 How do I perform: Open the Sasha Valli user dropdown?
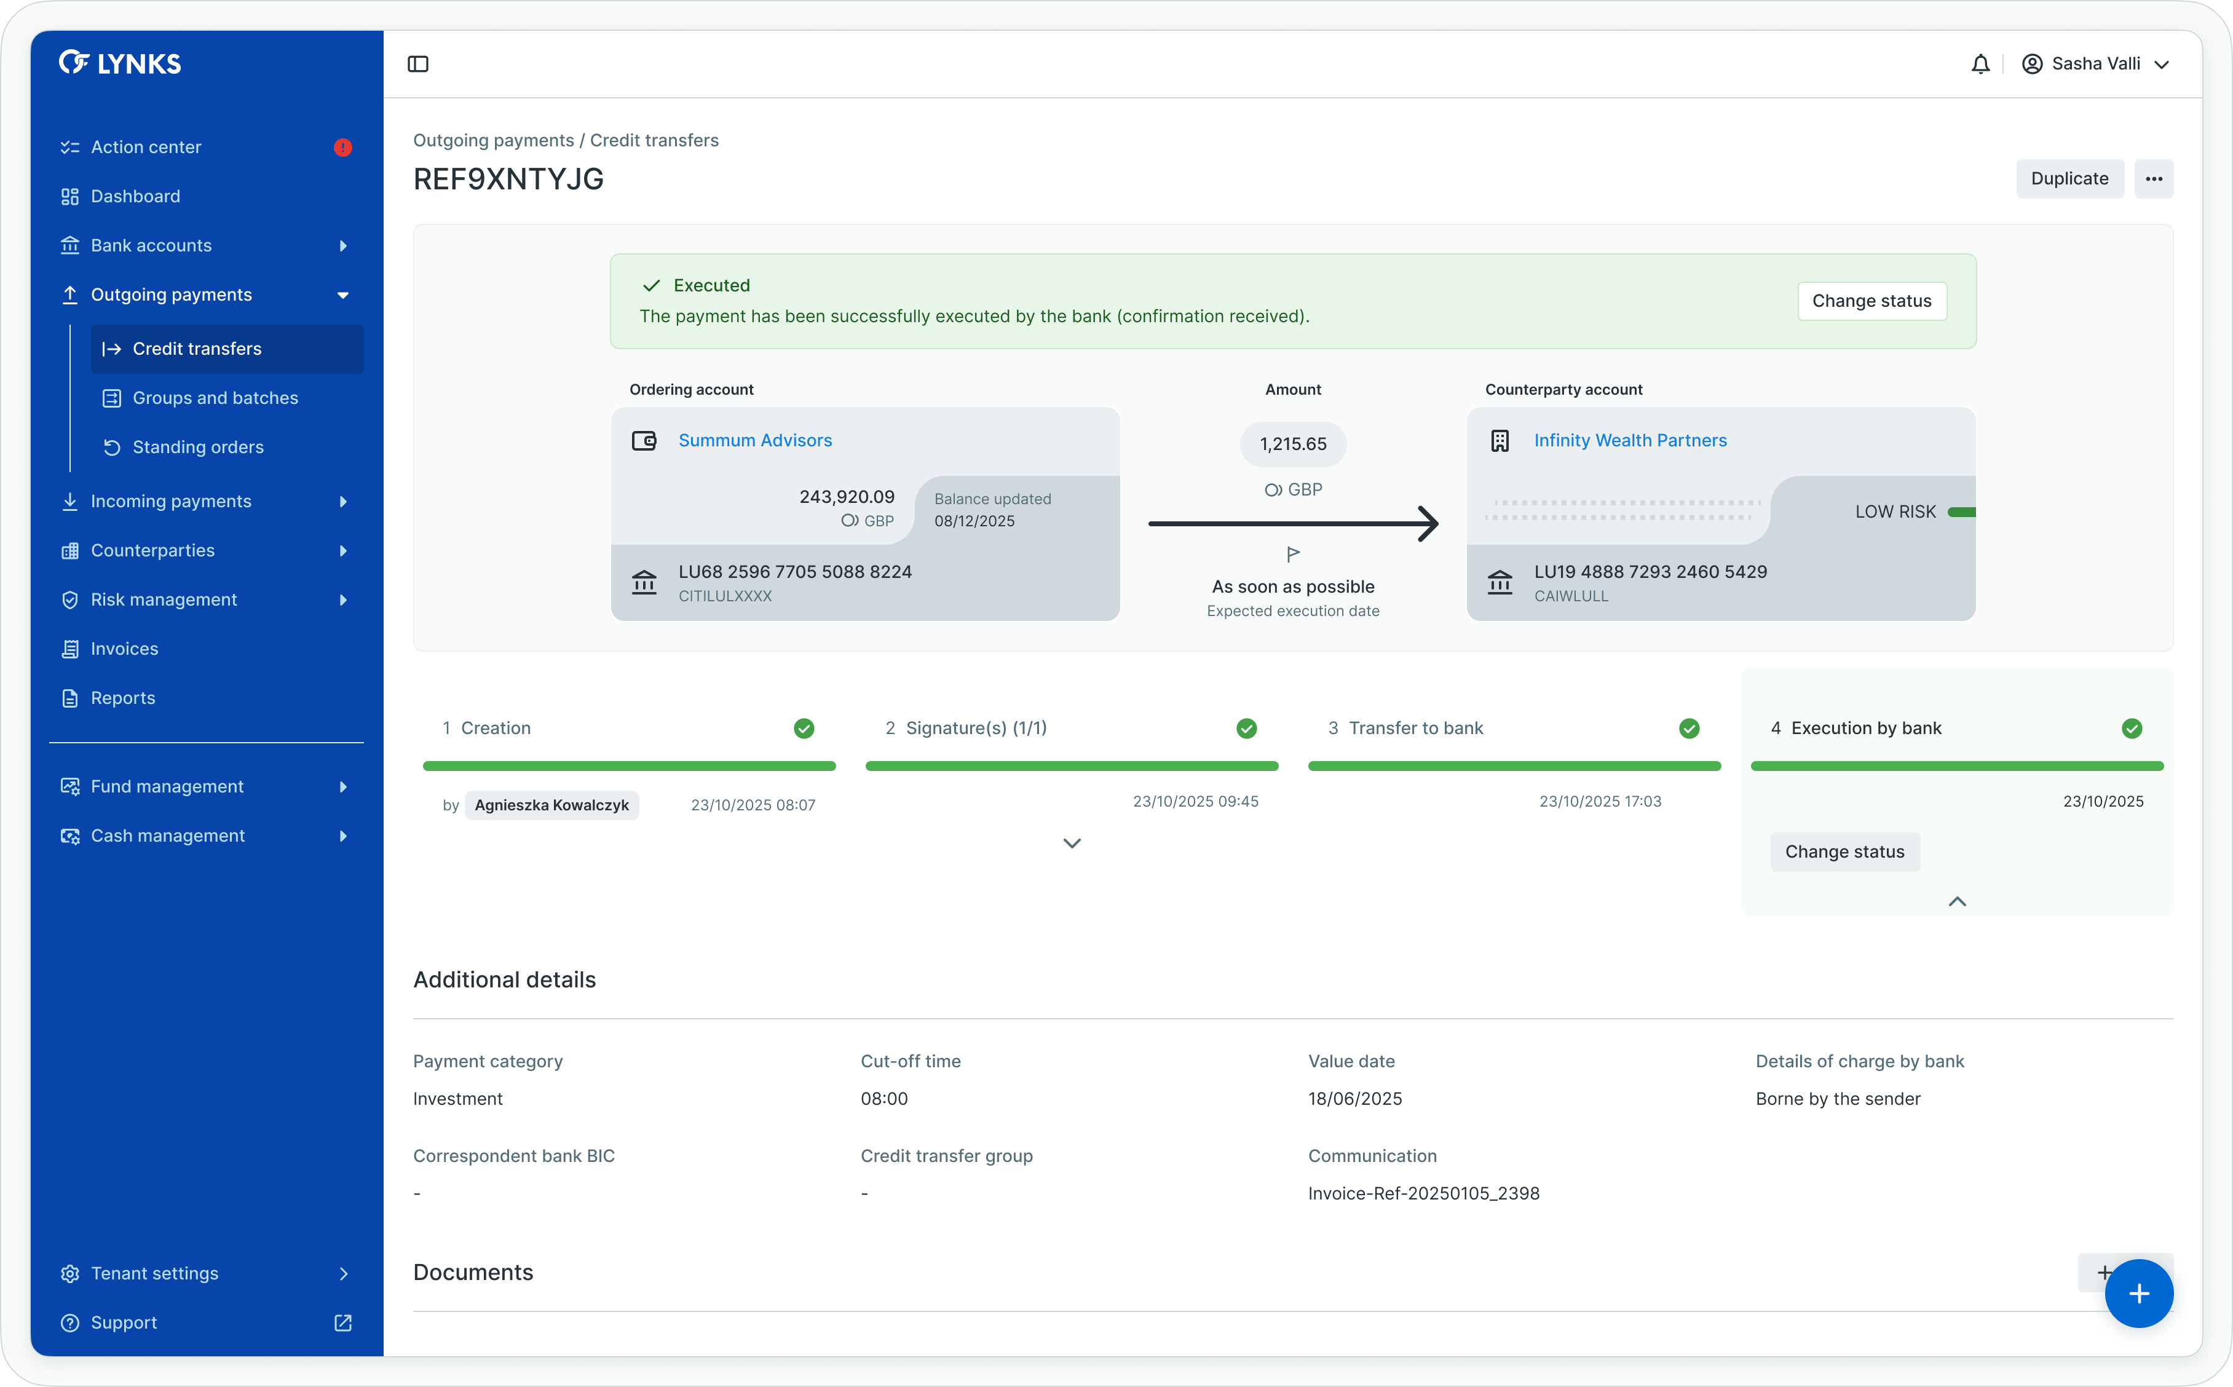2095,64
